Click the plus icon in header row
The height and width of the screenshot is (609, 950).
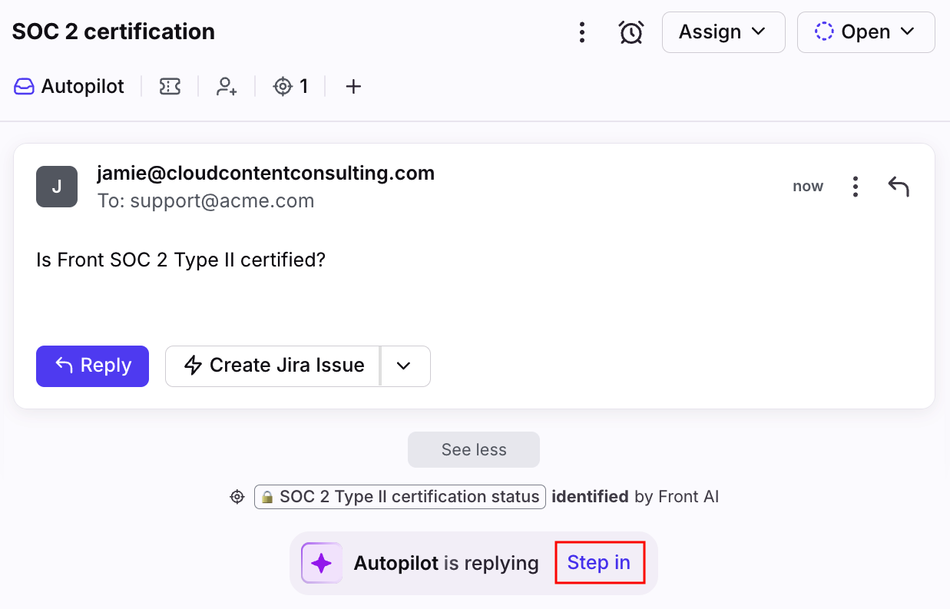click(x=353, y=87)
